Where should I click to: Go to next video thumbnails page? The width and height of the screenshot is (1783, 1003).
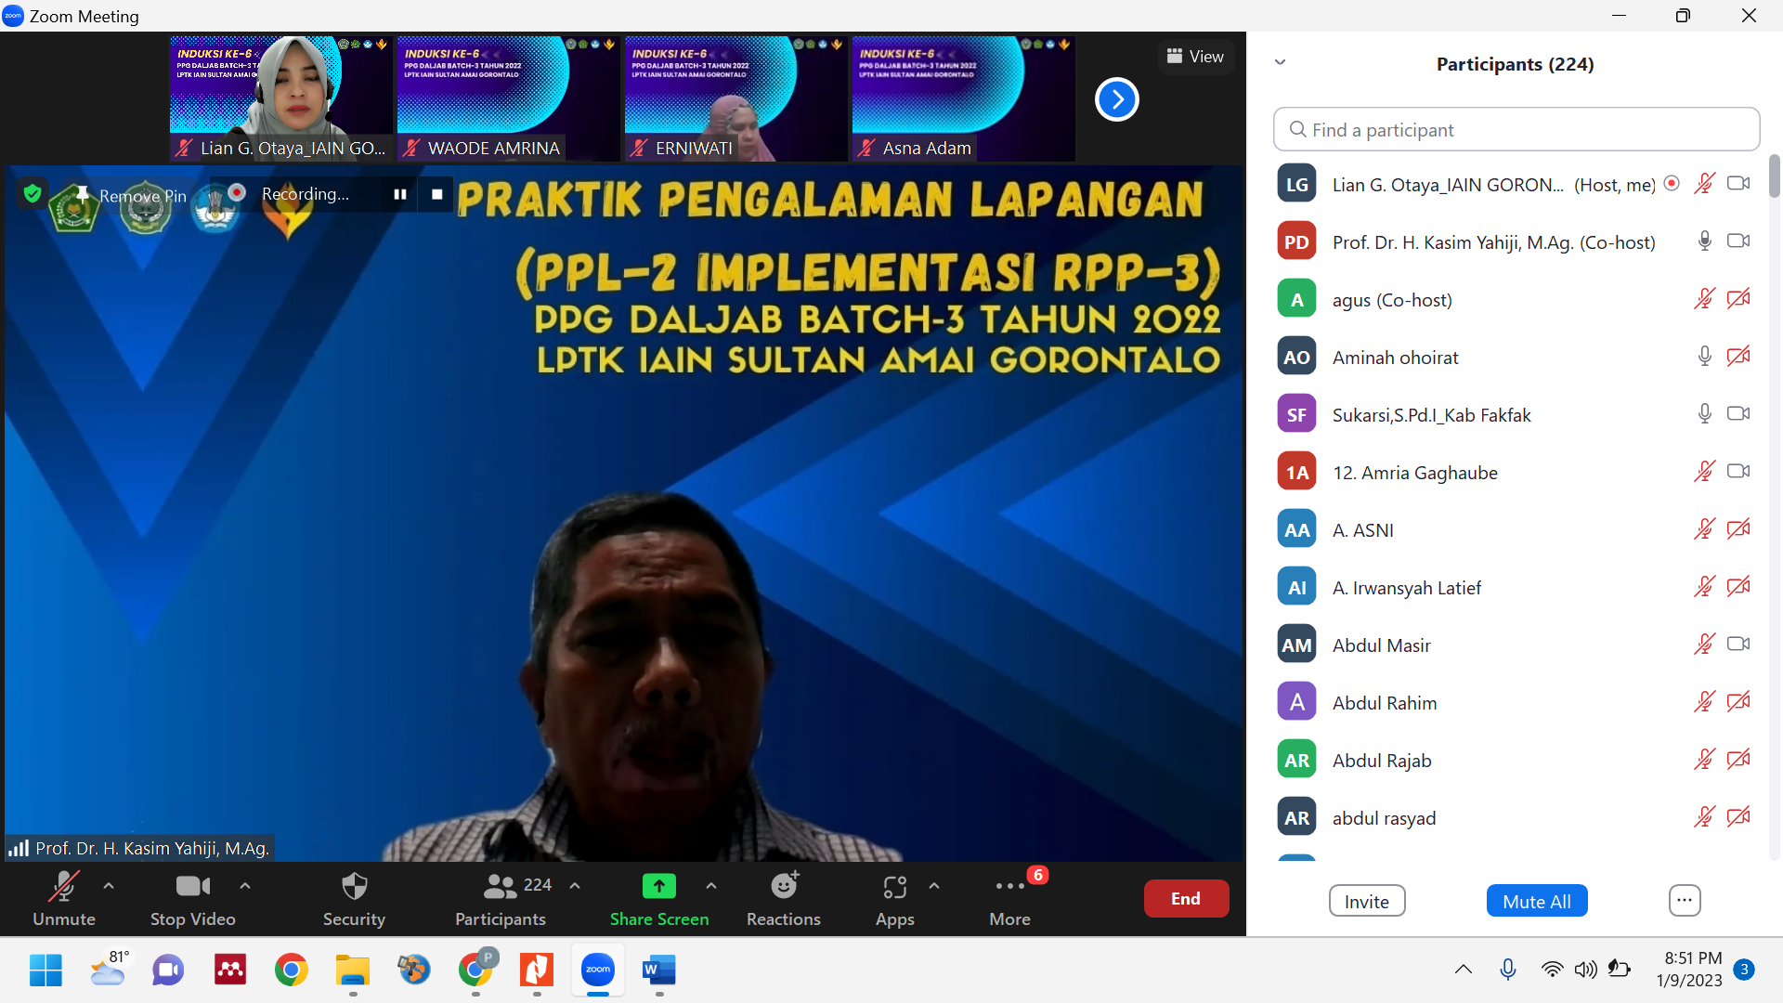[1116, 99]
